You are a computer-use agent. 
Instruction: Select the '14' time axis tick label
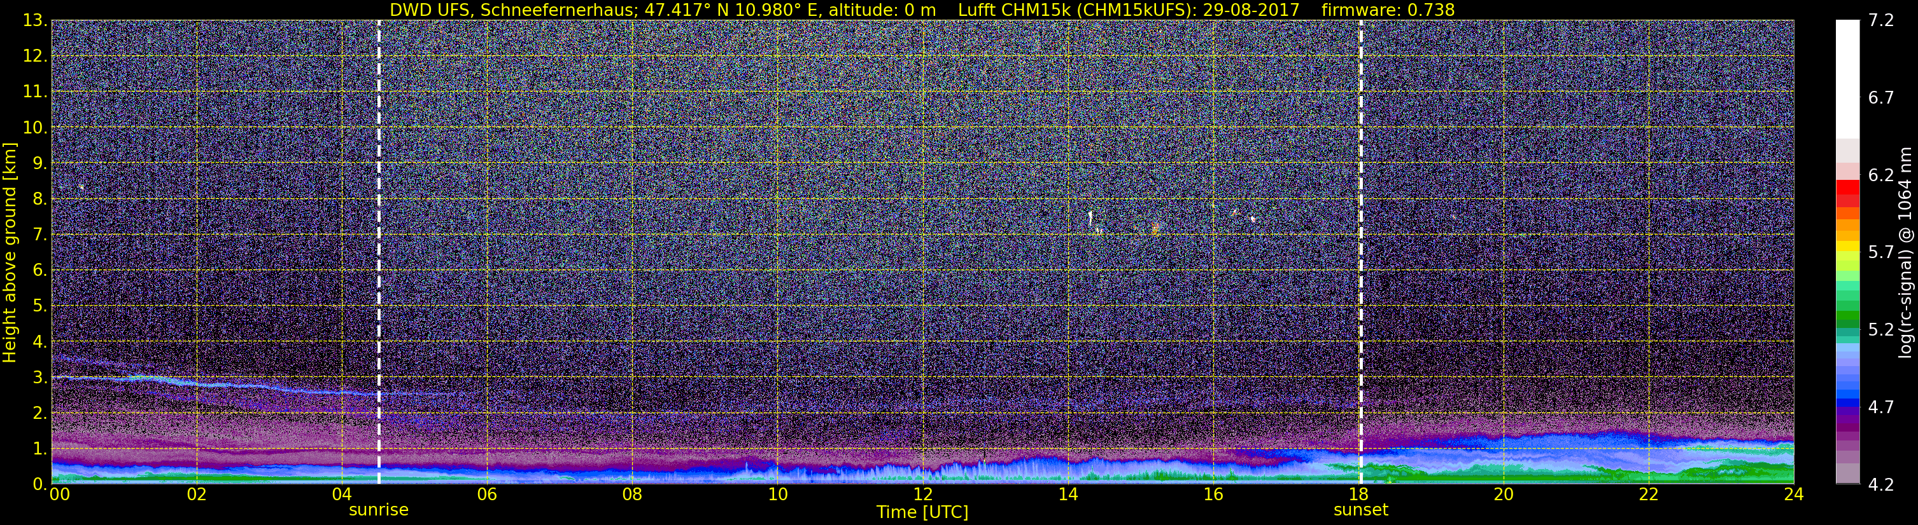tap(1068, 494)
